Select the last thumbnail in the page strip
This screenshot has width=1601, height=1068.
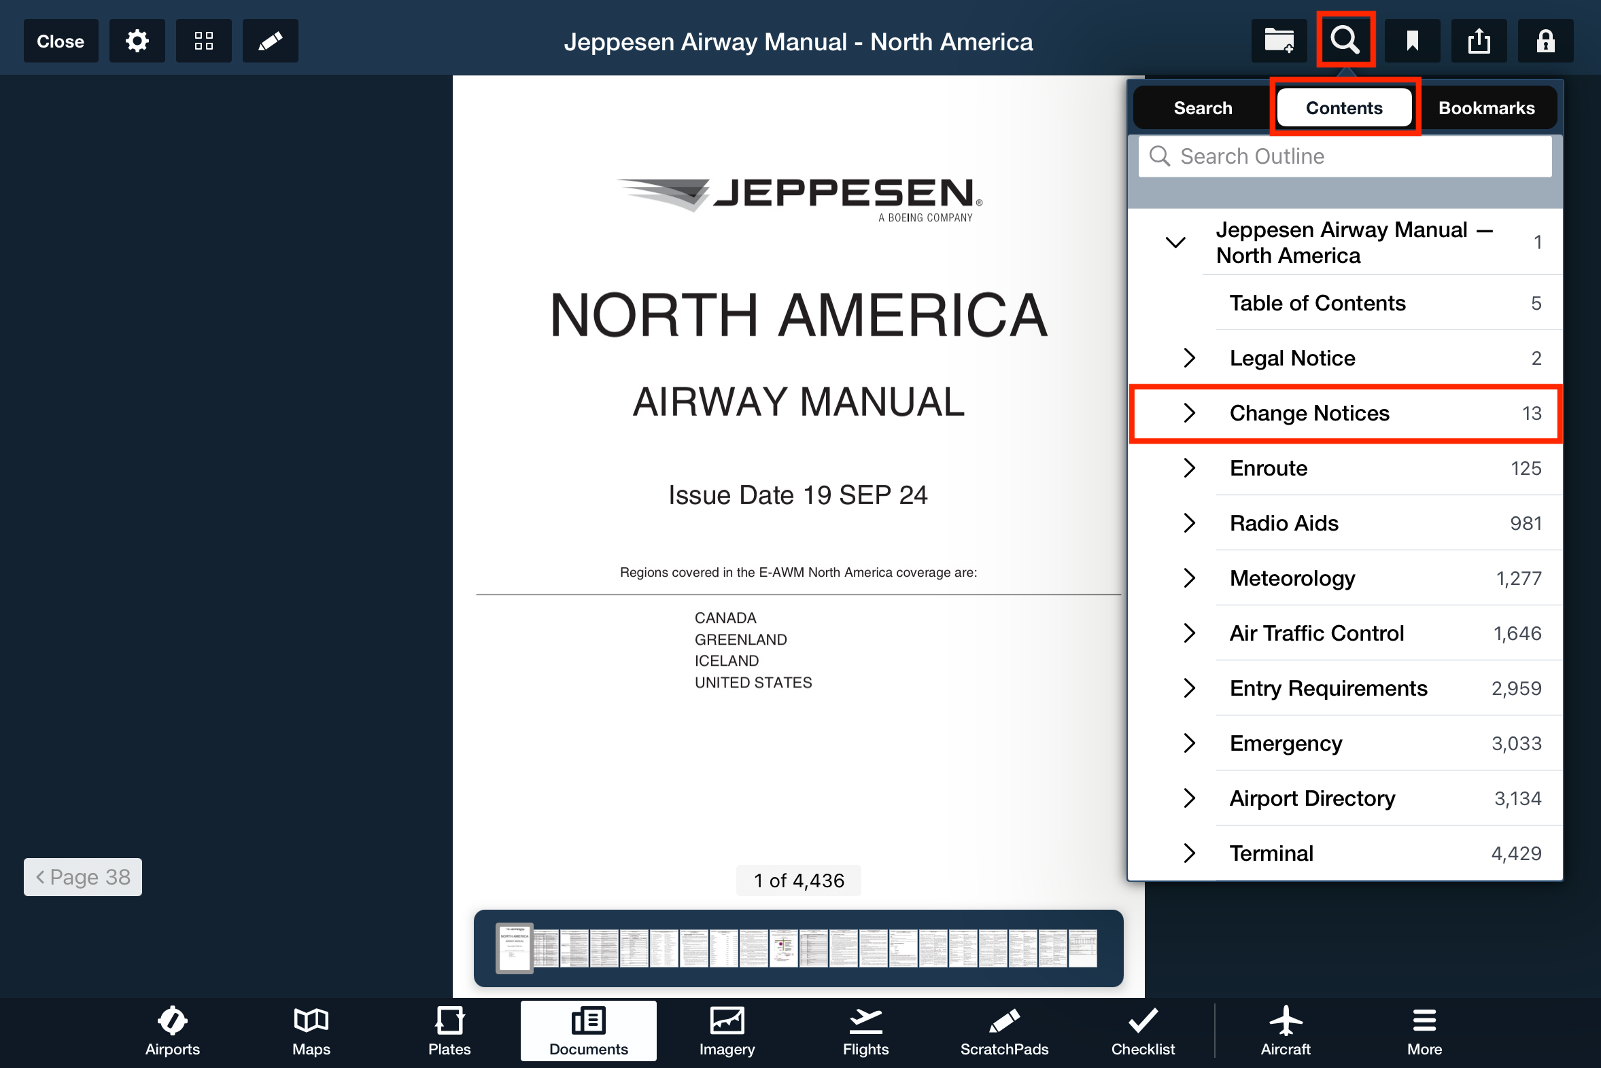coord(1083,948)
